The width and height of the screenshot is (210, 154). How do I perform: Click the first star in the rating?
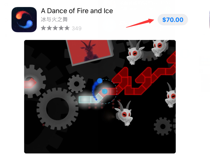pyautogui.click(x=43, y=28)
